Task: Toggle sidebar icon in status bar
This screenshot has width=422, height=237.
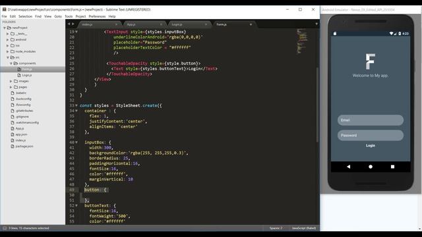Action: (x=5, y=228)
